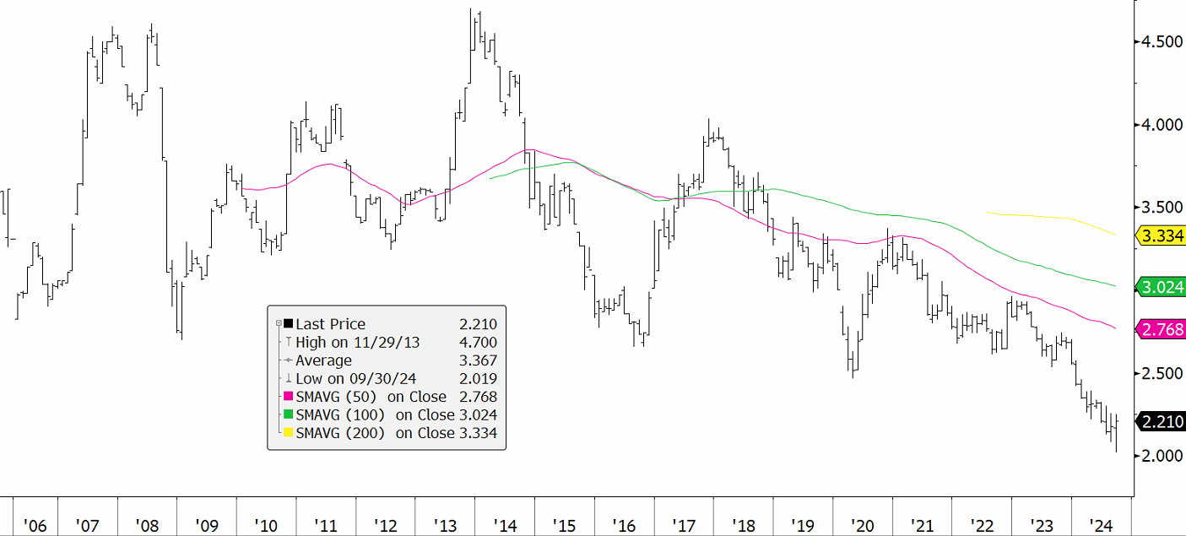The width and height of the screenshot is (1186, 536).
Task: Click the '20 year label on time axis
Action: (x=862, y=526)
